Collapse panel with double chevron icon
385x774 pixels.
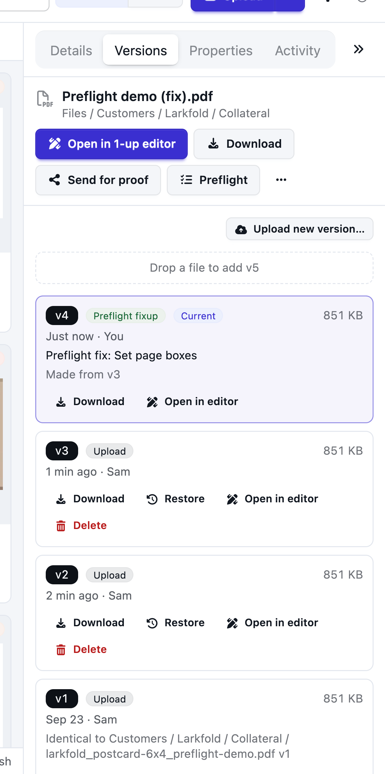pyautogui.click(x=359, y=49)
